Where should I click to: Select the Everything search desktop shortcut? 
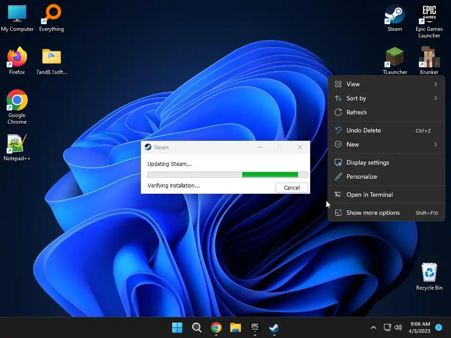coord(52,18)
